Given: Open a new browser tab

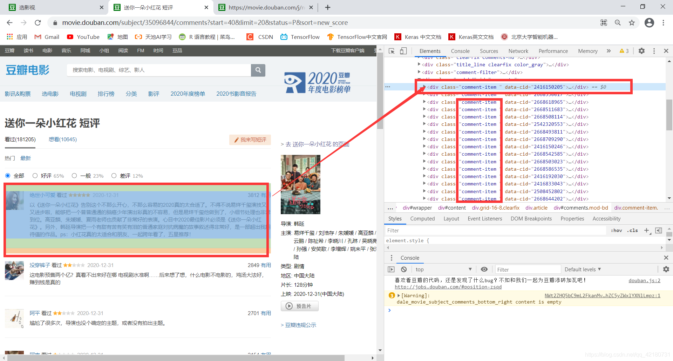Looking at the screenshot, I should (x=328, y=7).
